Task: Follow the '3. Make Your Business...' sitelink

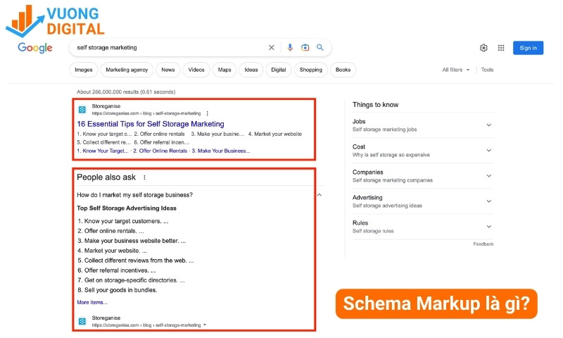Action: pyautogui.click(x=221, y=151)
